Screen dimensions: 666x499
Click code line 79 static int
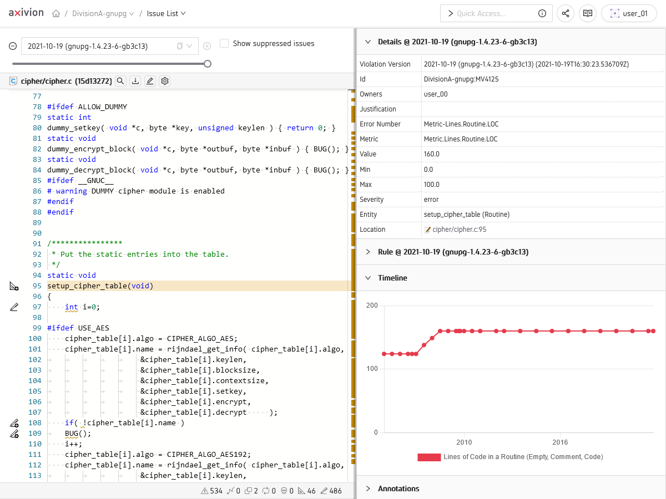point(69,118)
